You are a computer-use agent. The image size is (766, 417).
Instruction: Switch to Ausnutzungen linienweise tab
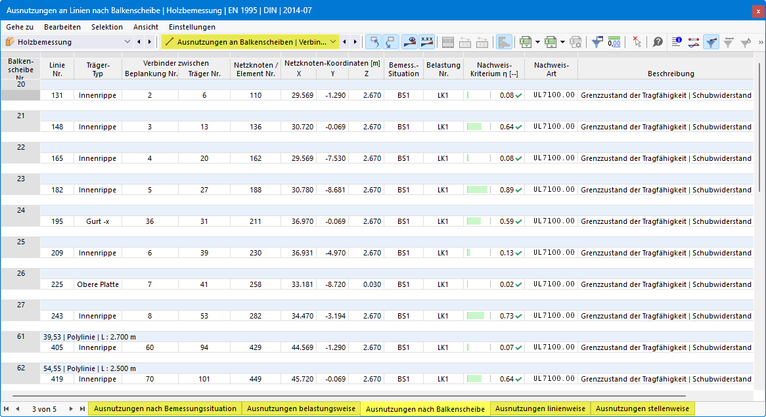coord(540,408)
